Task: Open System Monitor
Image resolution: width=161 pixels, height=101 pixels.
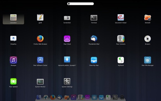Action: pyautogui.click(x=40, y=81)
